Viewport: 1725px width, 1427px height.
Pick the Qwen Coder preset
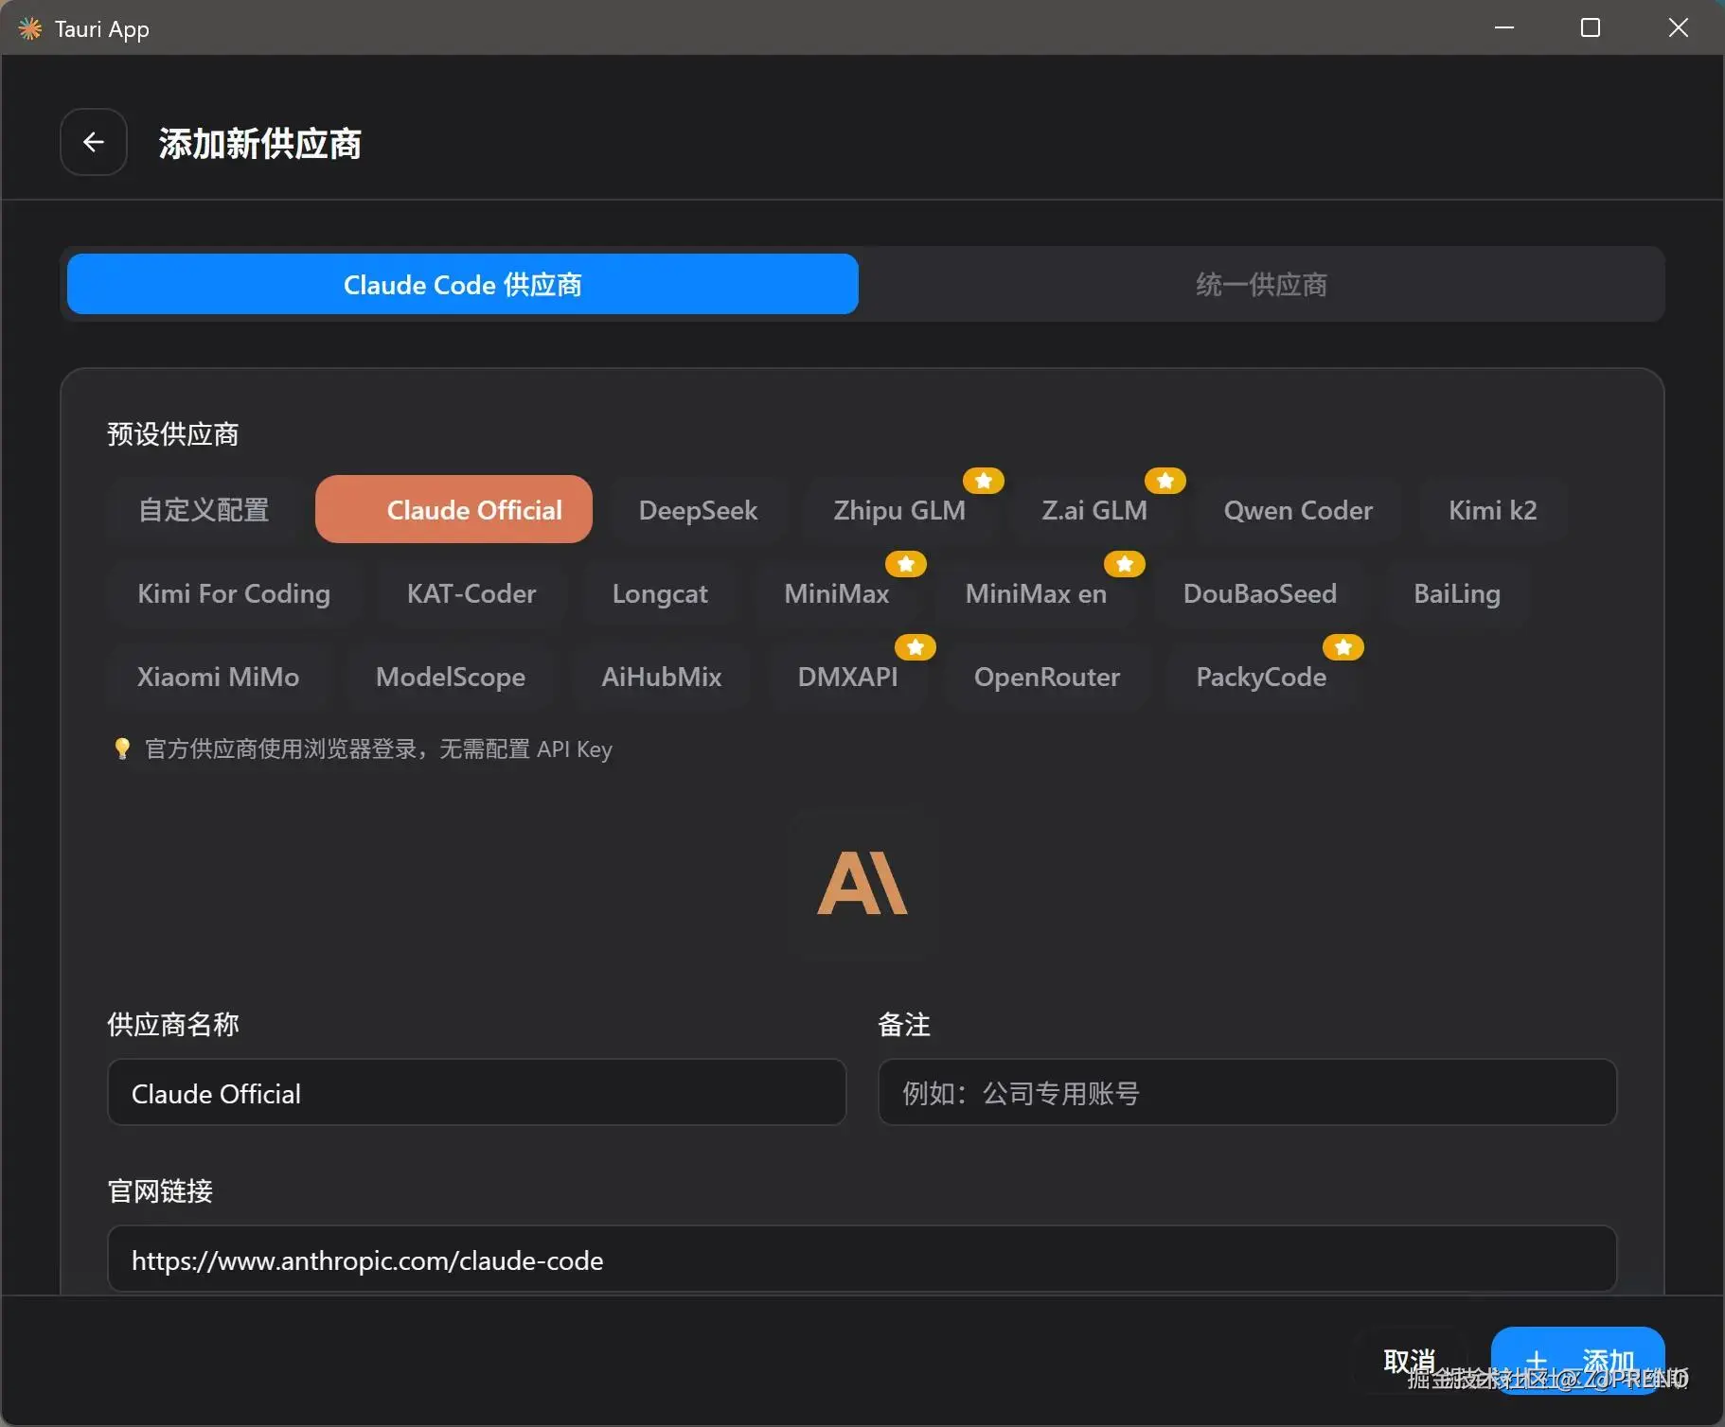[x=1298, y=510]
